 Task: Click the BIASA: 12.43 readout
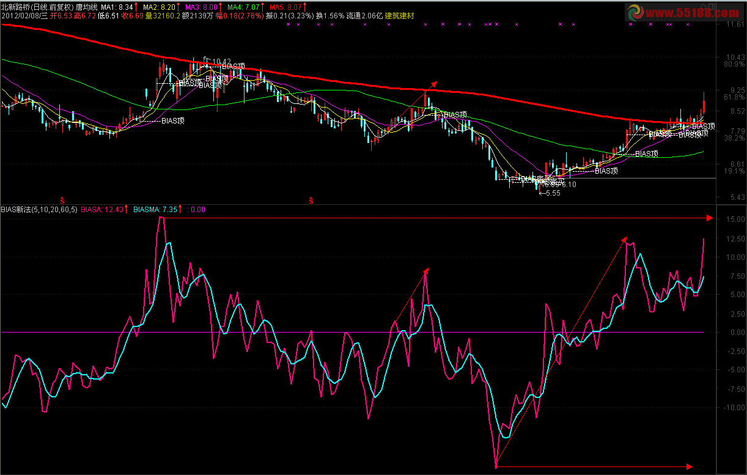[103, 209]
